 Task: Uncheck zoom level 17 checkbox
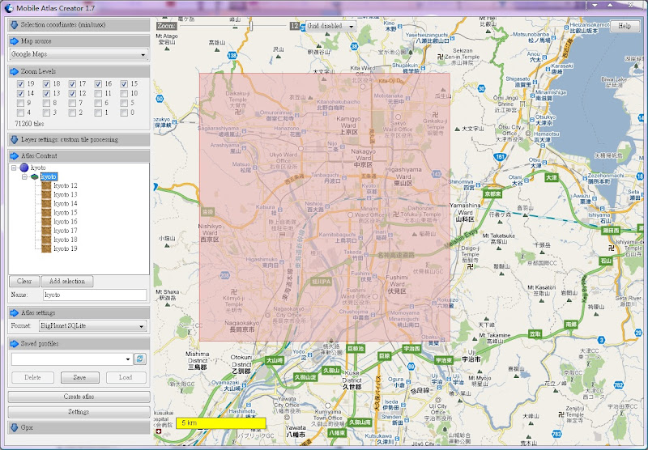tap(72, 84)
